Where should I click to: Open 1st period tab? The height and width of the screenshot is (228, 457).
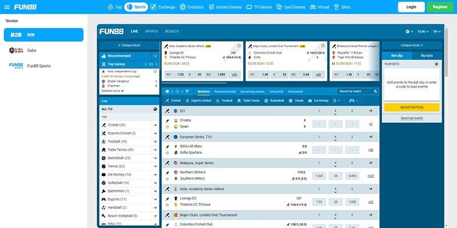276,91
